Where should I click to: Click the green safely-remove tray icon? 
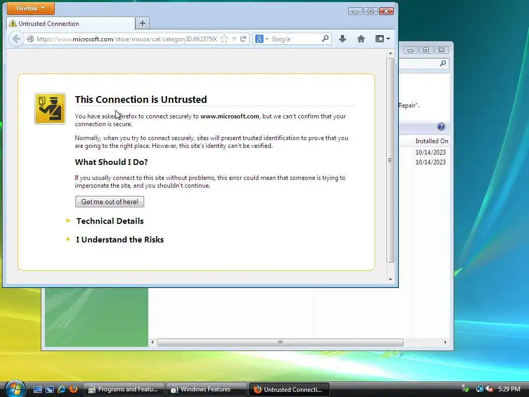pyautogui.click(x=465, y=389)
